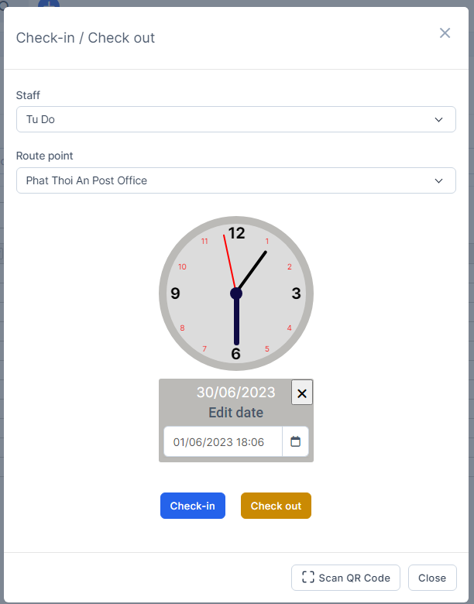The height and width of the screenshot is (604, 474).
Task: Click the center hub of the analog clock
Action: click(236, 293)
